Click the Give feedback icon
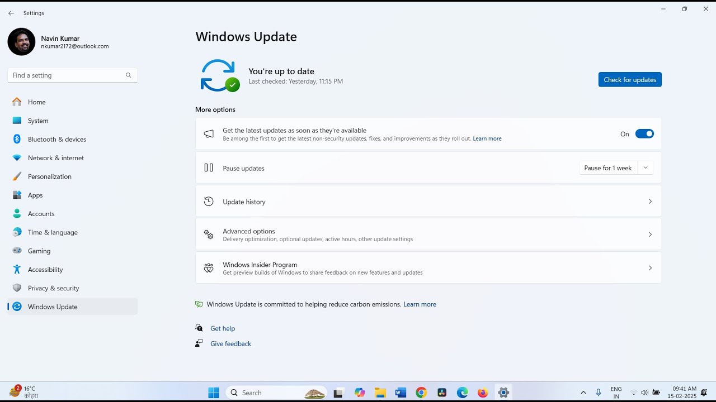716x402 pixels. tap(199, 343)
